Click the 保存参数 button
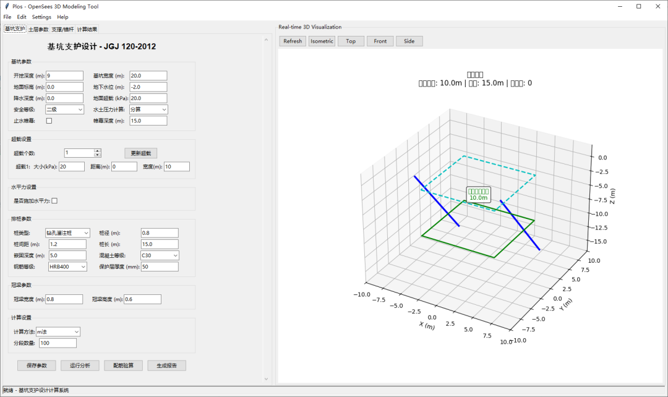 click(36, 365)
